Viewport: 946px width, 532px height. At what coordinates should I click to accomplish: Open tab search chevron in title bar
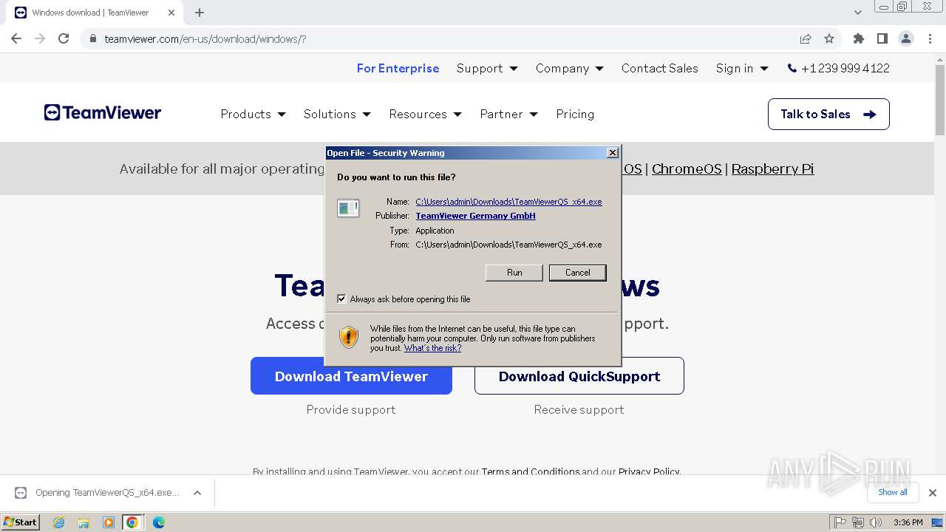coord(858,13)
